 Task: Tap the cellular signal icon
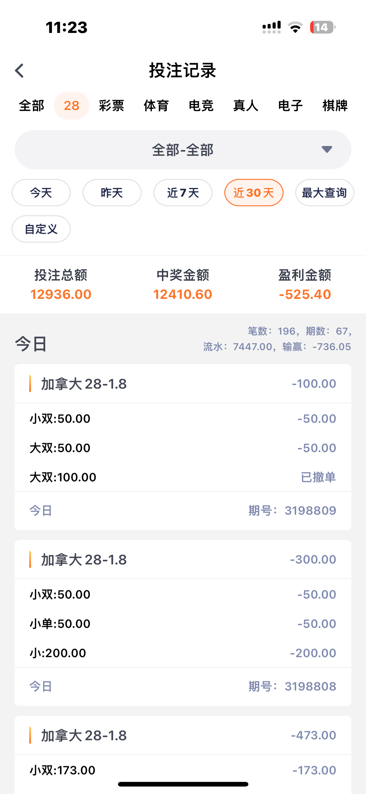(271, 27)
